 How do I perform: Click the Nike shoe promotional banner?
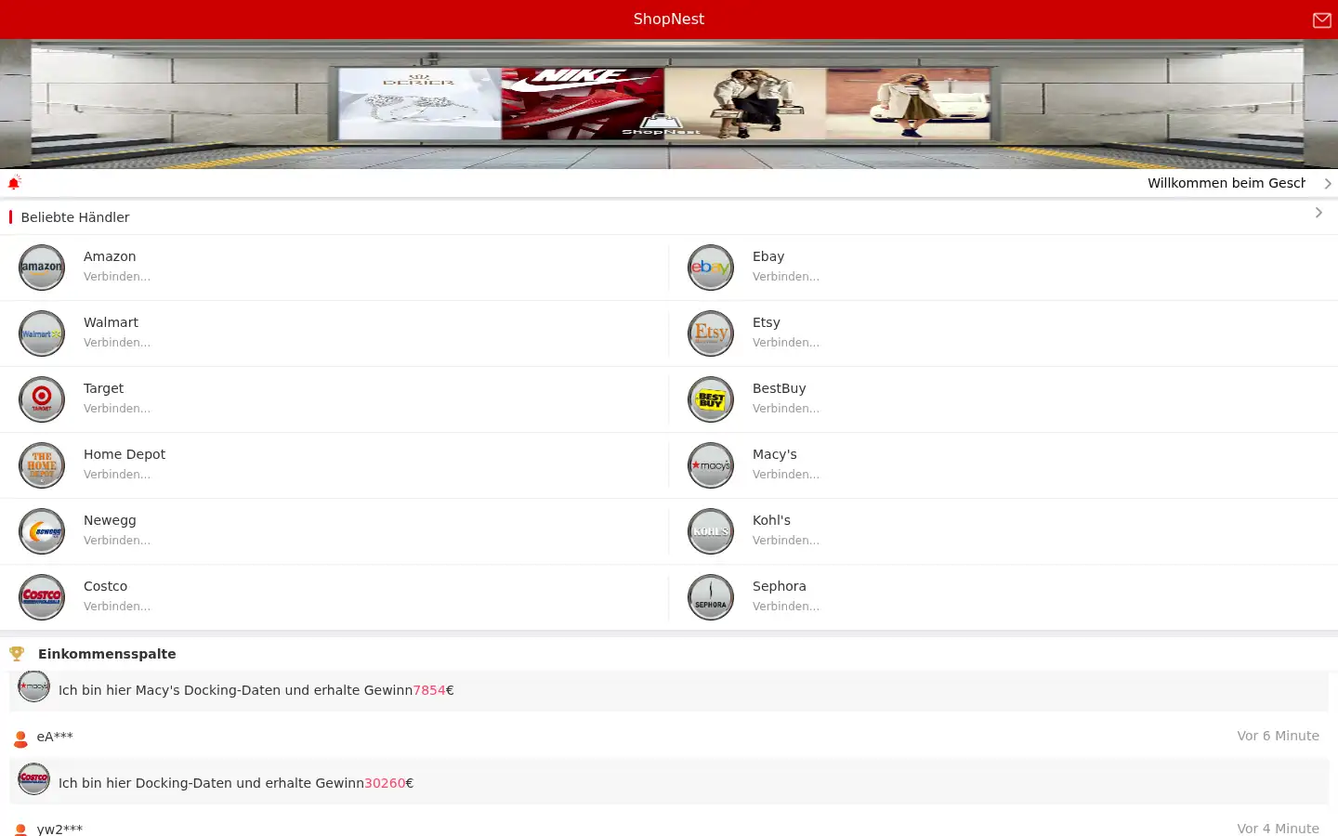(x=583, y=103)
